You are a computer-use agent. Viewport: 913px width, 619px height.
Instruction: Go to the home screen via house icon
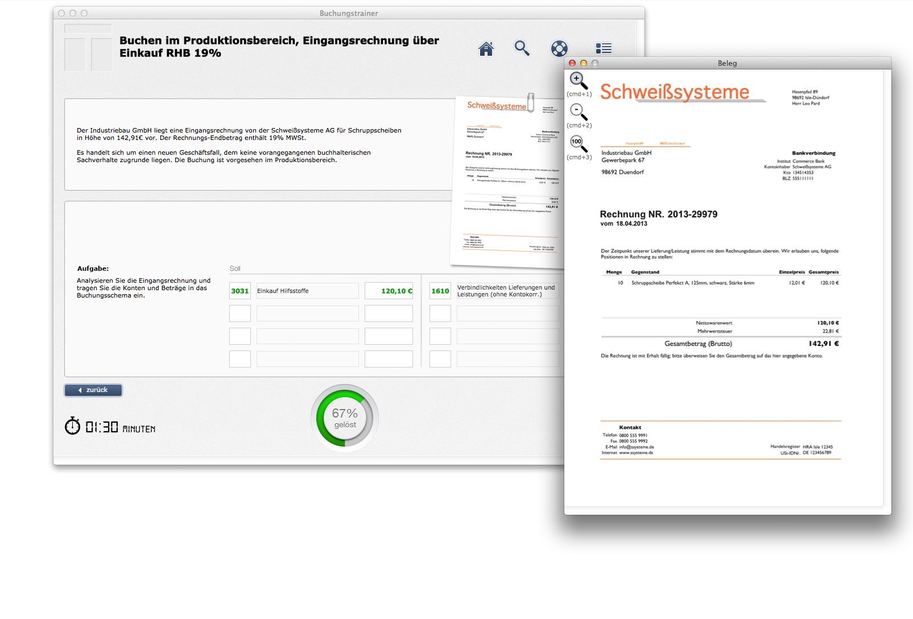486,49
